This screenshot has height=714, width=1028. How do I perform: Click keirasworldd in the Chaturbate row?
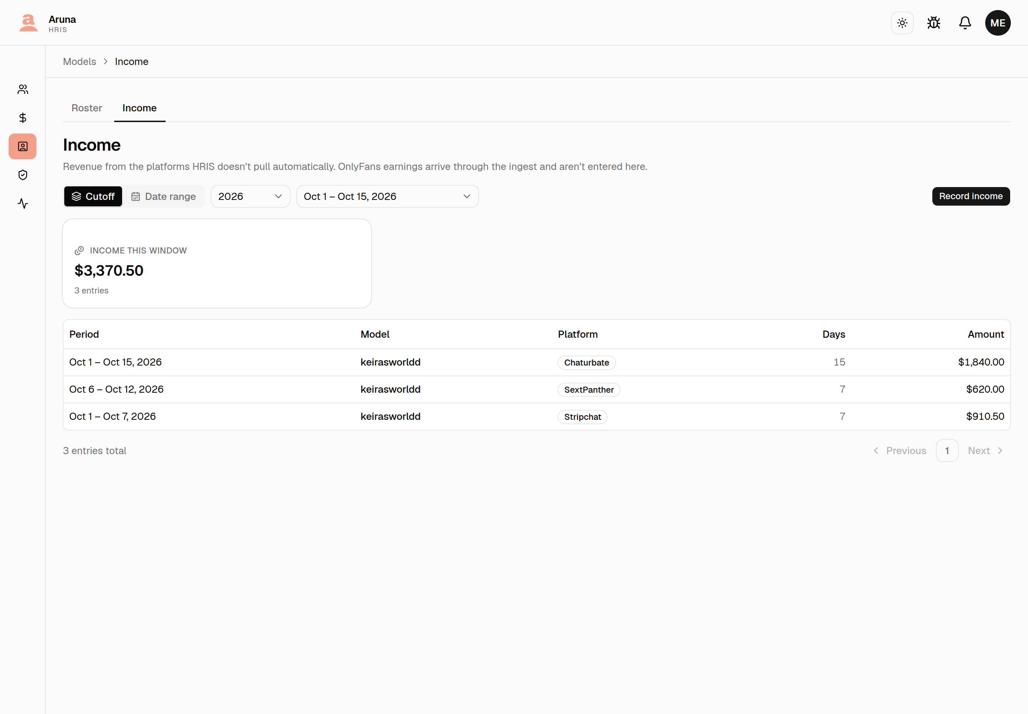390,362
